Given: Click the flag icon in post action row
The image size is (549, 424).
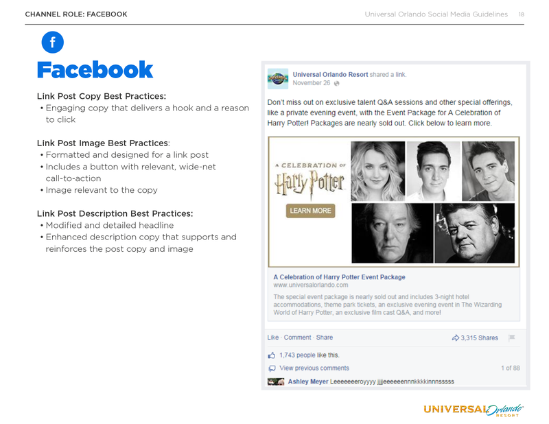Looking at the screenshot, I should (511, 338).
